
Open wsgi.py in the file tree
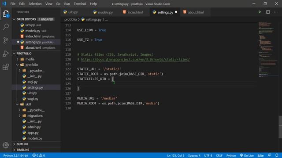click(33, 99)
